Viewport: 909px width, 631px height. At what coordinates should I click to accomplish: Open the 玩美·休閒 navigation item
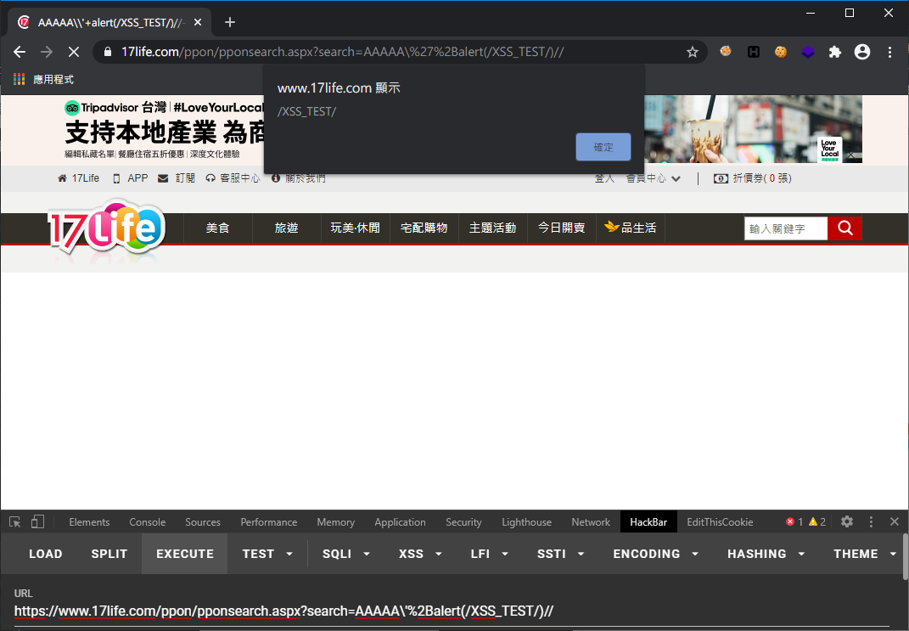[x=356, y=228]
